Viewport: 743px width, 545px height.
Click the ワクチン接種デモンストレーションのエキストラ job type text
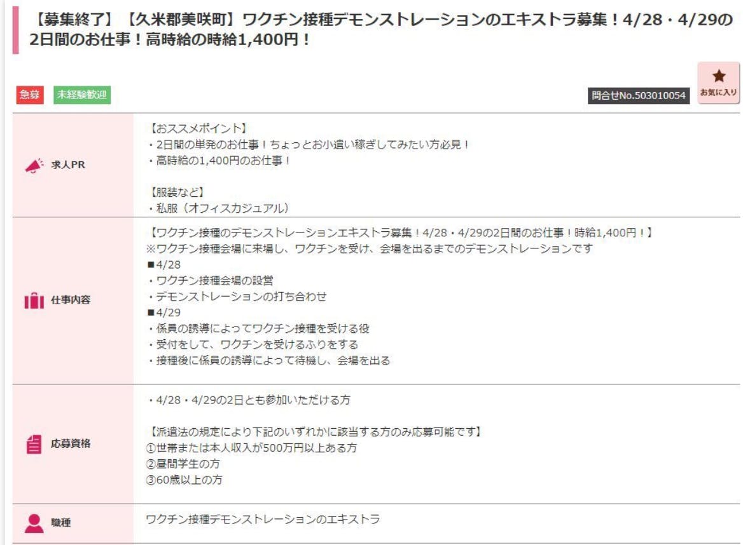pos(263,520)
